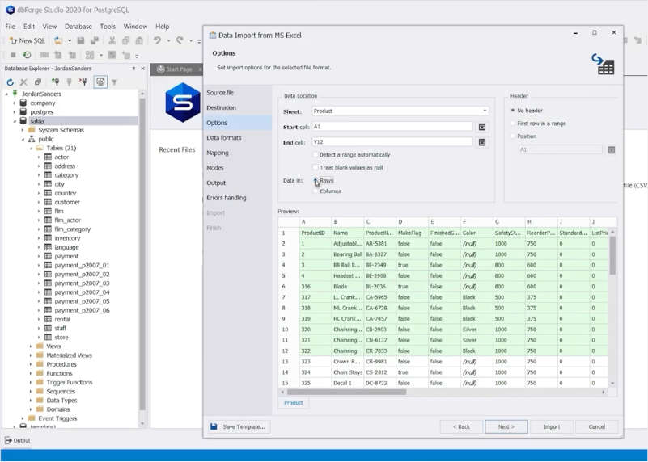Screen dimensions: 648x462
Task: Open the Sheet dropdown list
Action: pyautogui.click(x=485, y=111)
